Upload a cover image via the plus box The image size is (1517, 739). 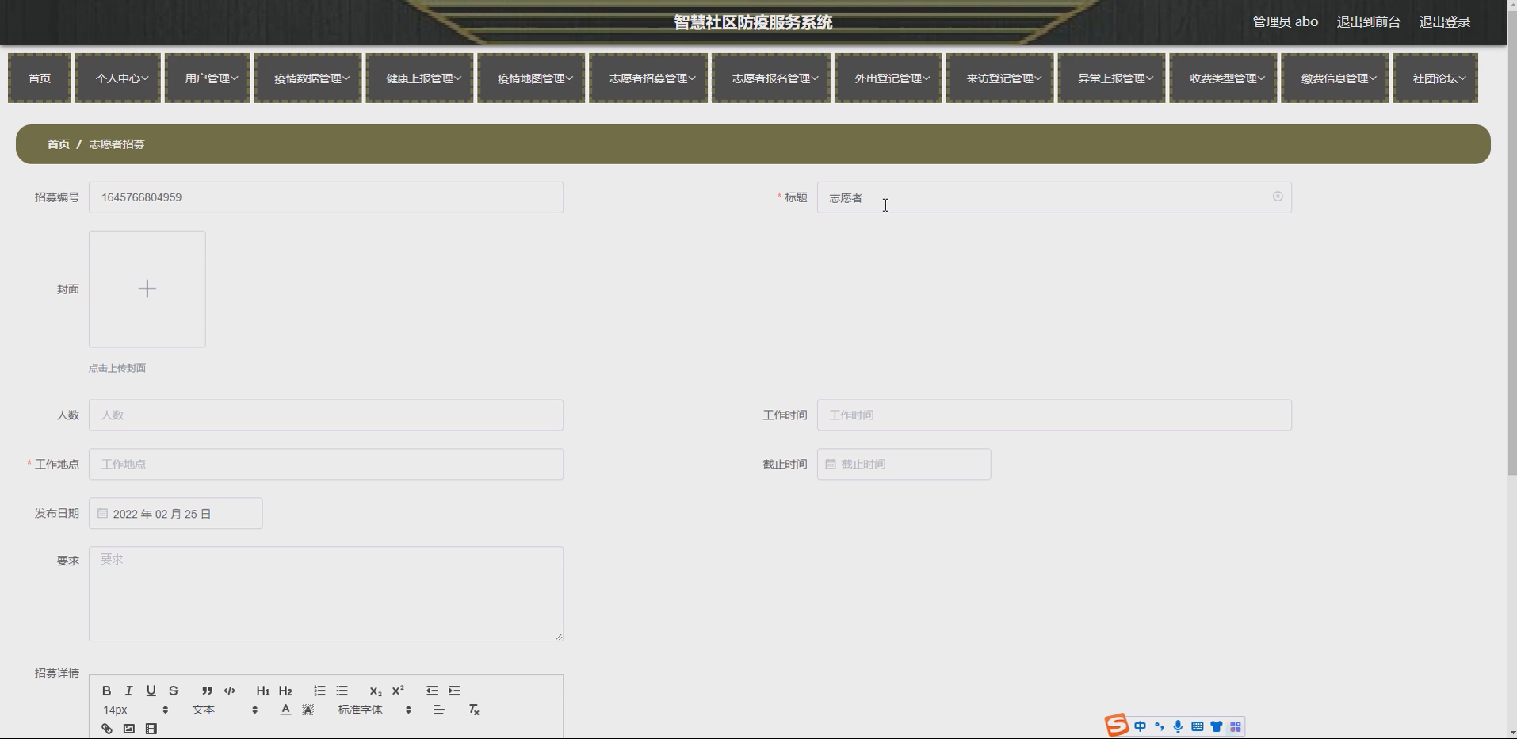coord(147,289)
